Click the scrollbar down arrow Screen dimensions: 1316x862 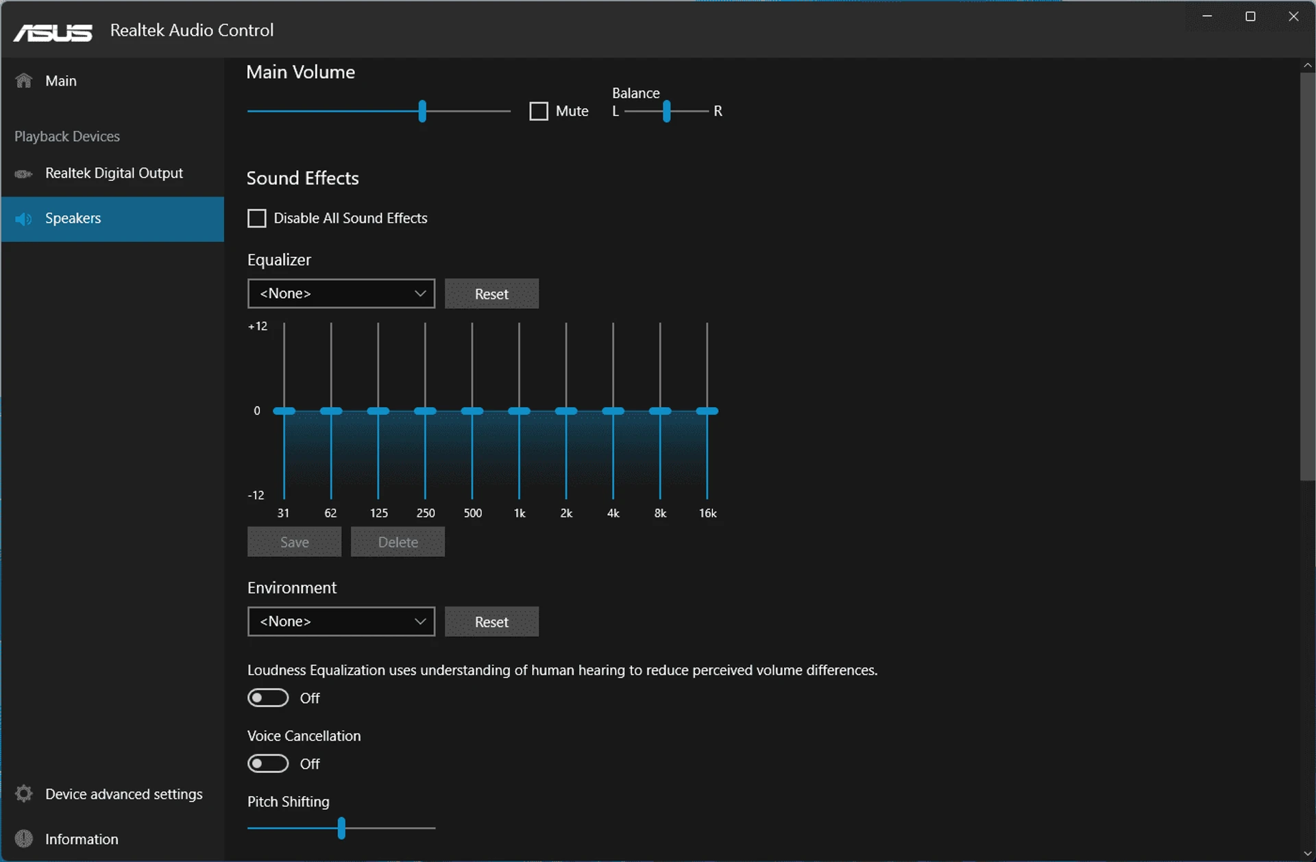click(1308, 853)
